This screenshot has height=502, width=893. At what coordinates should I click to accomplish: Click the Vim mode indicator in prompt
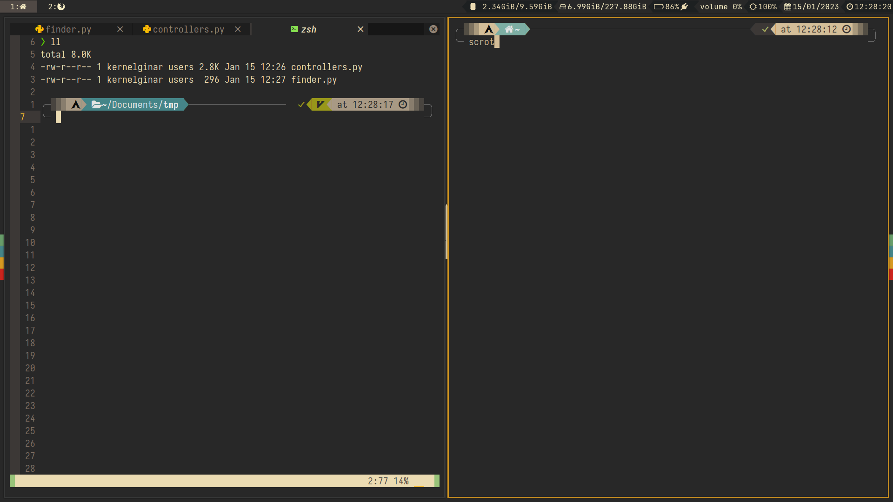320,105
